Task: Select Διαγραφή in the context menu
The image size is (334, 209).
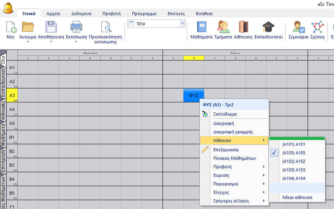Action: coord(223,123)
